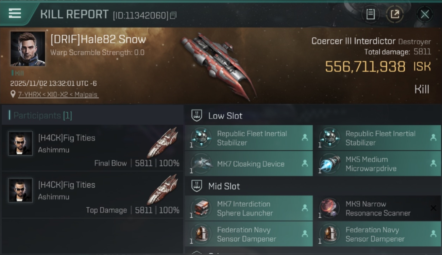Screen dimensions: 442x255
Task: Click the Coercer III Interdictor ship image
Action: 218,66
